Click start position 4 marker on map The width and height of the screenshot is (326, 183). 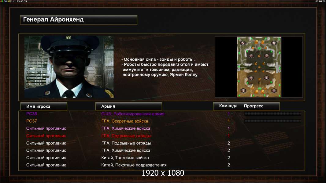tap(267, 78)
